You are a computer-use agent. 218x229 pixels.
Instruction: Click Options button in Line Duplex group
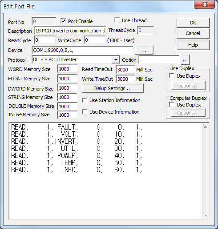[188, 86]
